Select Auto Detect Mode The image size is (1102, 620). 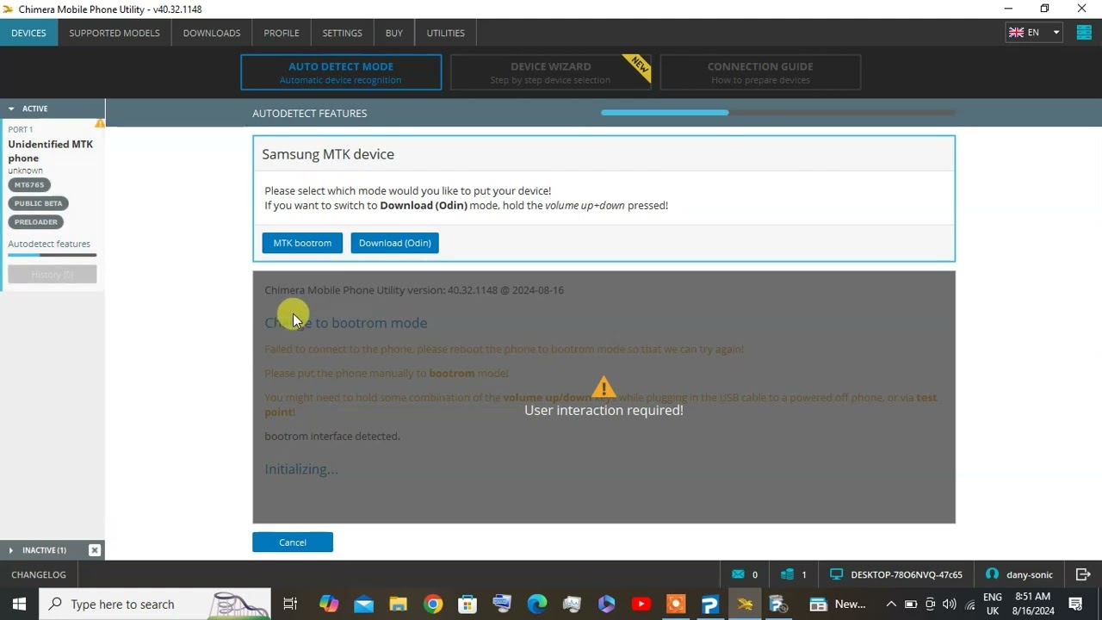pos(341,72)
